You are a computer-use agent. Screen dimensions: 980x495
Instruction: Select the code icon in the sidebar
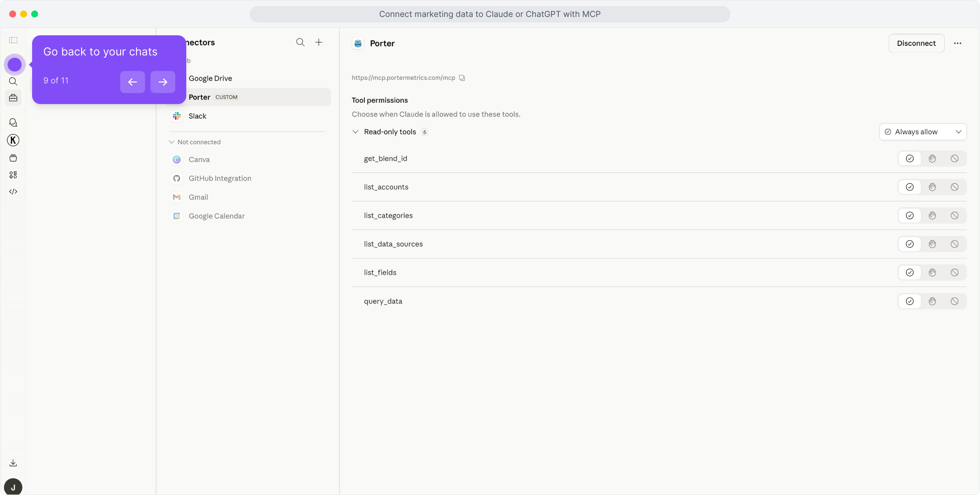point(13,191)
